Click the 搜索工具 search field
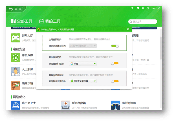 tap(144, 21)
